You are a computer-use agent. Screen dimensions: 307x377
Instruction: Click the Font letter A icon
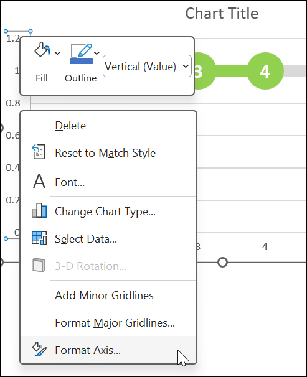(x=39, y=182)
